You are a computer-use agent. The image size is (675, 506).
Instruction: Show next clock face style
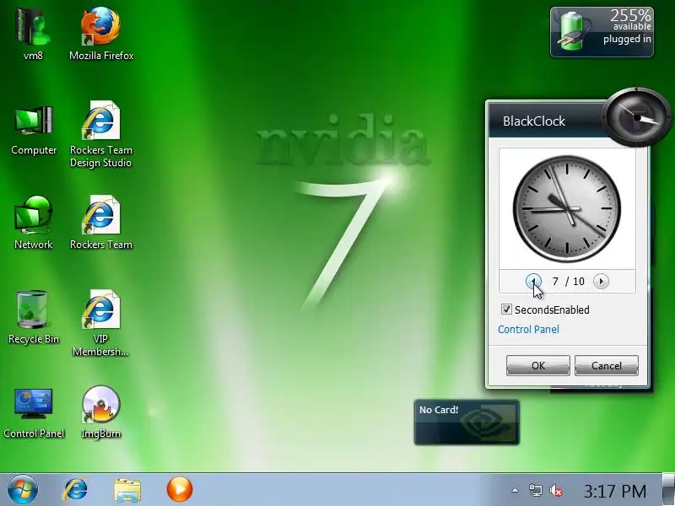pos(601,282)
